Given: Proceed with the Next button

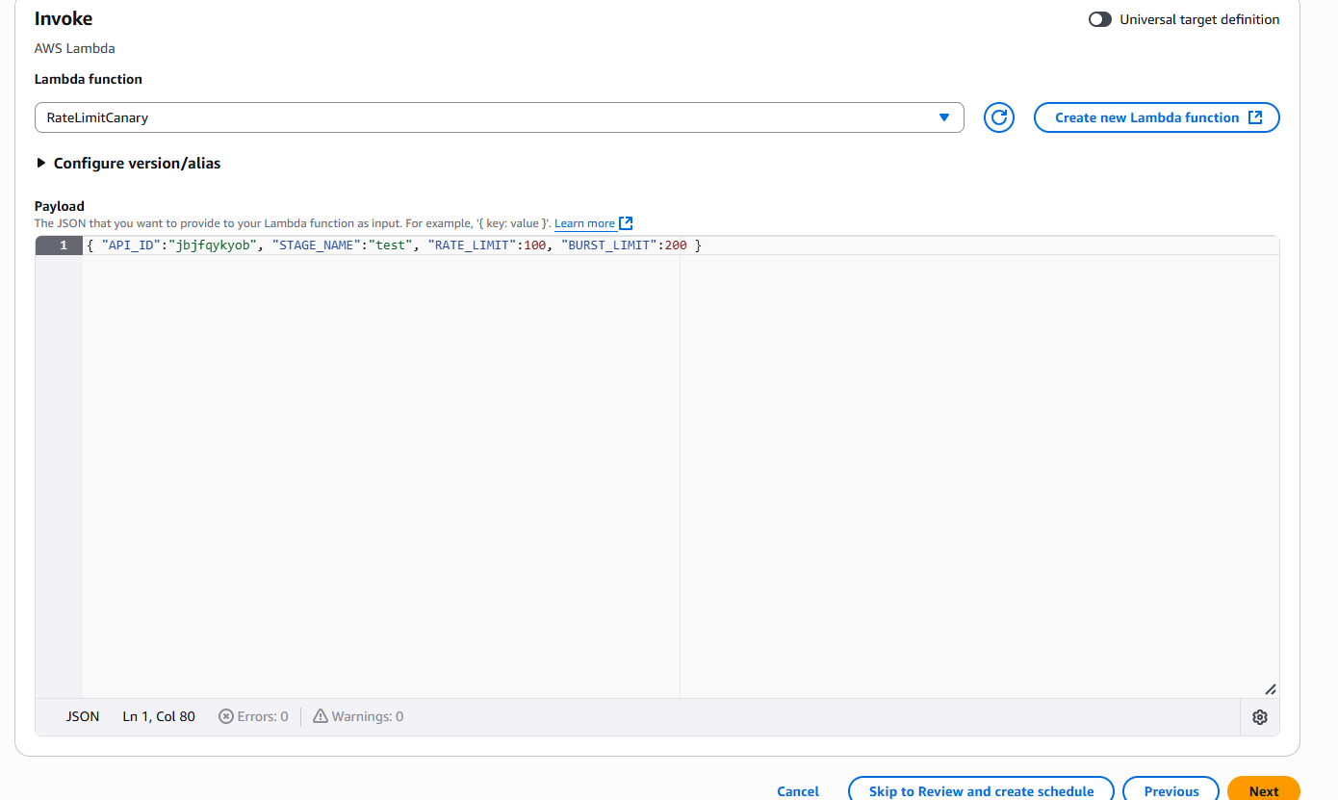Looking at the screenshot, I should coord(1264,791).
